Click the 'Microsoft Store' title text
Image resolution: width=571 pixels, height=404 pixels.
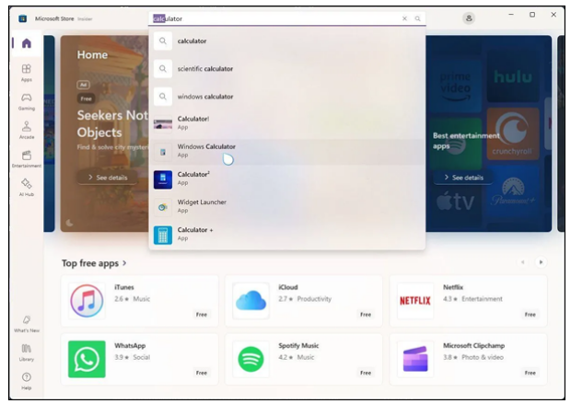[x=54, y=18]
